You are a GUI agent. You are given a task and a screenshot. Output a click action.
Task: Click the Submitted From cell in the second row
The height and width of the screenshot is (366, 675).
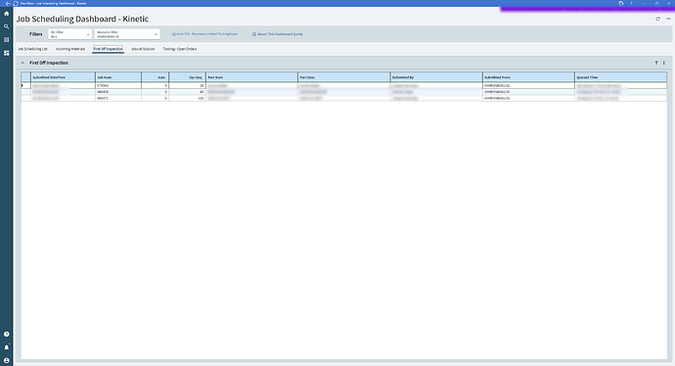pos(528,92)
